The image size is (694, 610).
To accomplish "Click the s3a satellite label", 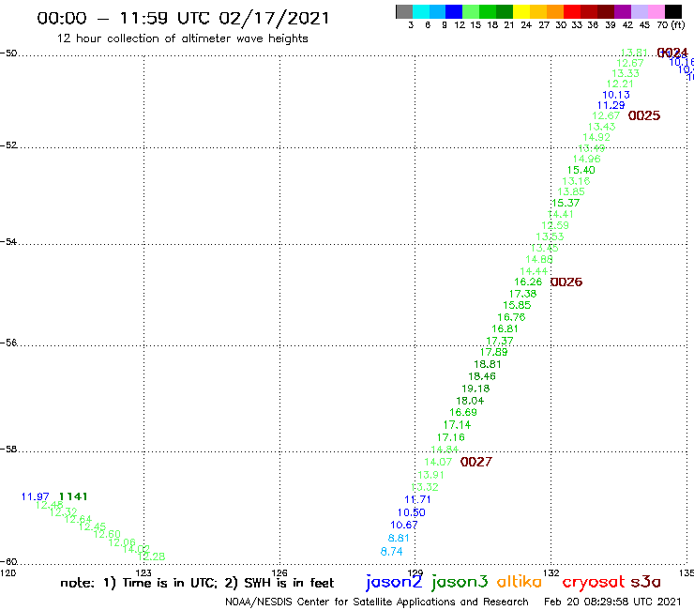I will tap(646, 582).
